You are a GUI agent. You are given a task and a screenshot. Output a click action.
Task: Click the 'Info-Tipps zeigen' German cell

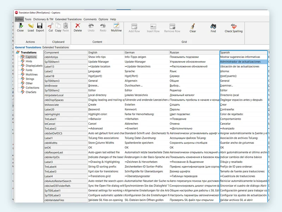147,57
